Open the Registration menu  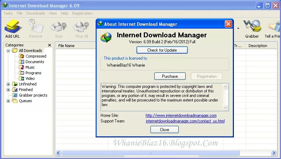pos(82,13)
